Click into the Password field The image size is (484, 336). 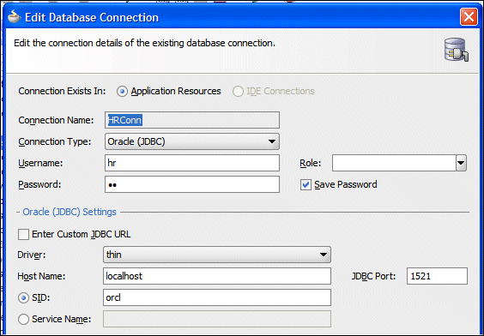click(x=192, y=184)
